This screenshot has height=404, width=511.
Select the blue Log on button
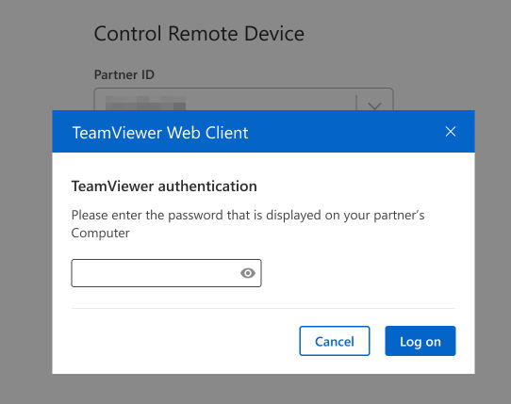[420, 341]
